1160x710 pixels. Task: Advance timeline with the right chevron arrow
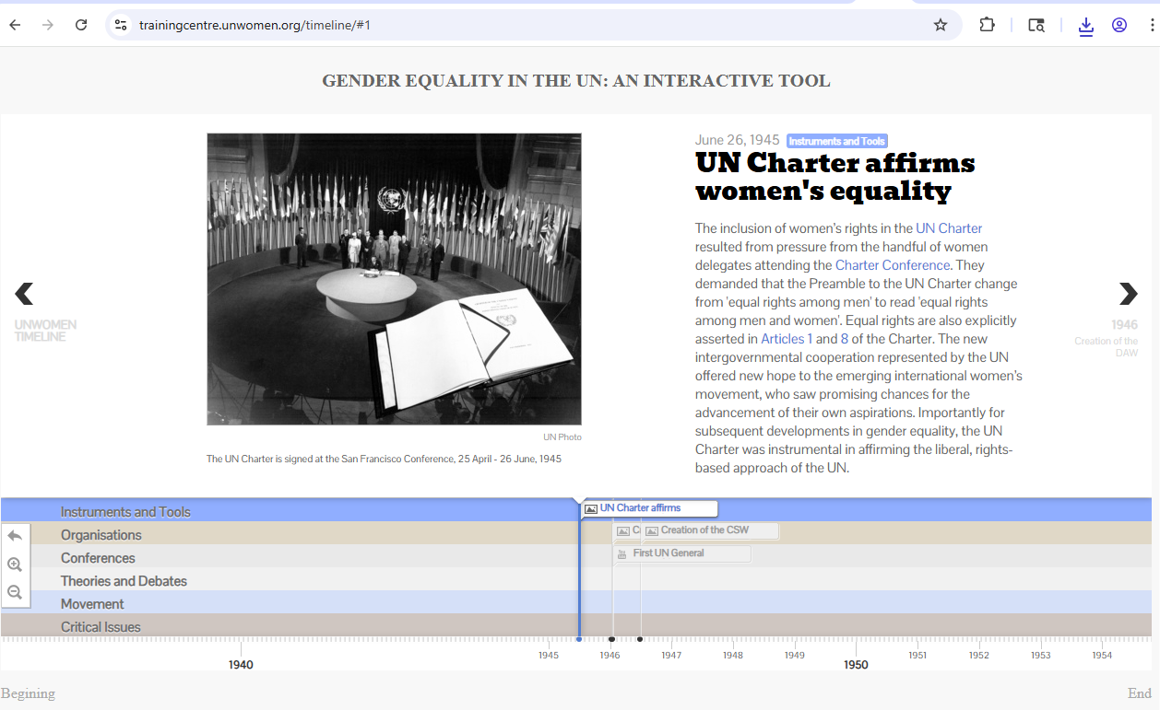1128,294
